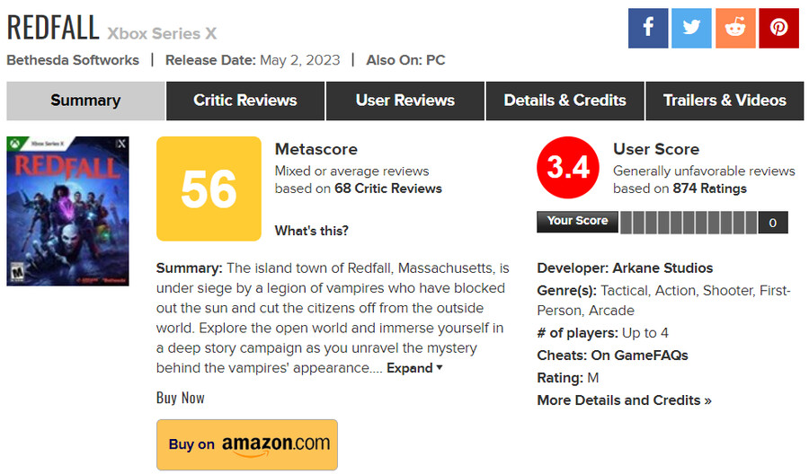Click the red 3.4 User Score circle
This screenshot has width=809, height=474.
tap(568, 168)
